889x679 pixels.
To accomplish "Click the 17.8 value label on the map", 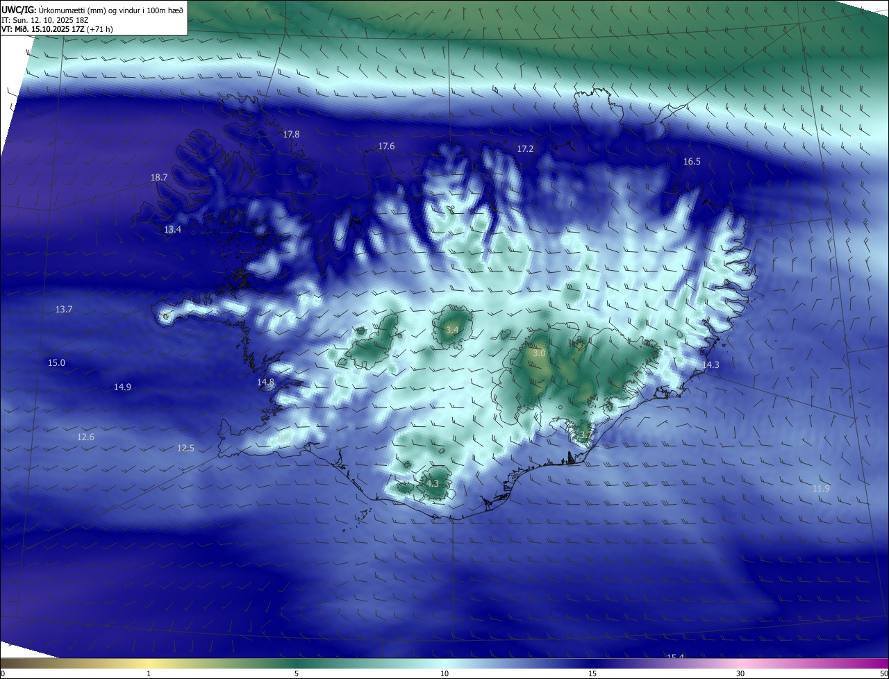I will click(291, 134).
